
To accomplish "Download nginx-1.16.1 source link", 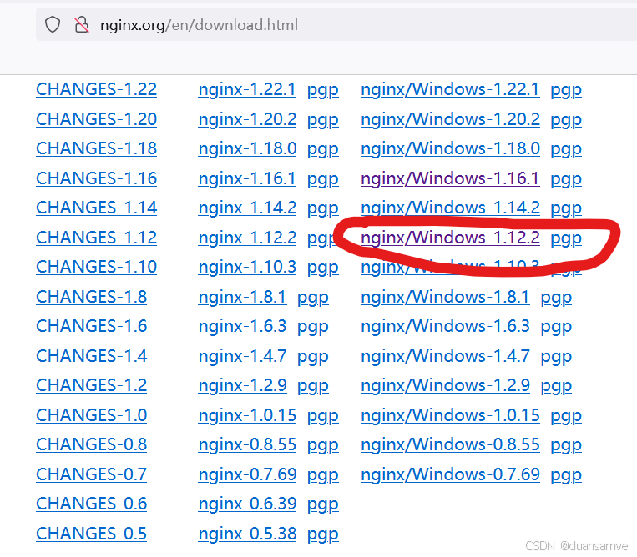I will pyautogui.click(x=247, y=179).
